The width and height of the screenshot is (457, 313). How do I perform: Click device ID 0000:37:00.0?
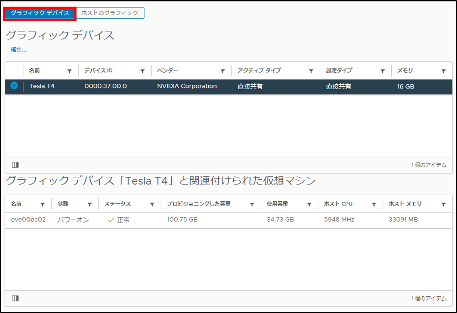106,86
